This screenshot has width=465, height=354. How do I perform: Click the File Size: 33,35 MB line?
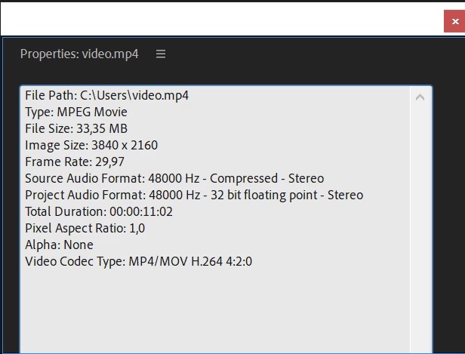click(x=76, y=128)
